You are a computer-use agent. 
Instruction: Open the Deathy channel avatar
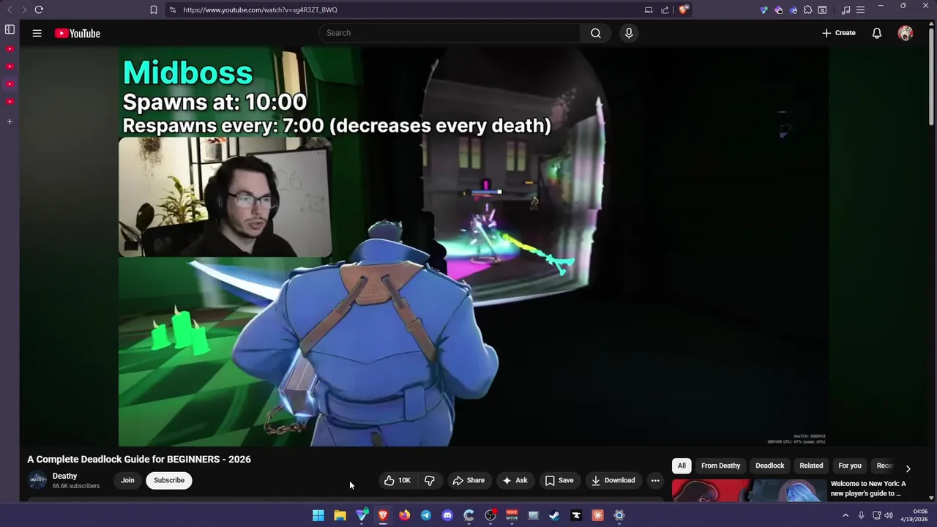pyautogui.click(x=37, y=480)
